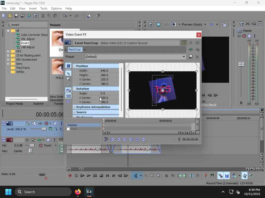Screen dimensions: 265x198
Task: Click the Open folder toolbar icon
Action: tap(10, 16)
